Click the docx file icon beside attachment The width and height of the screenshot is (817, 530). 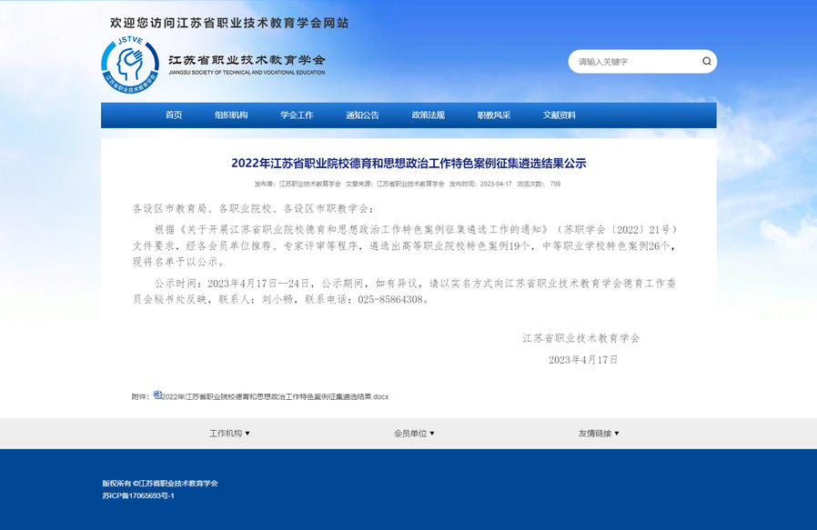[156, 395]
